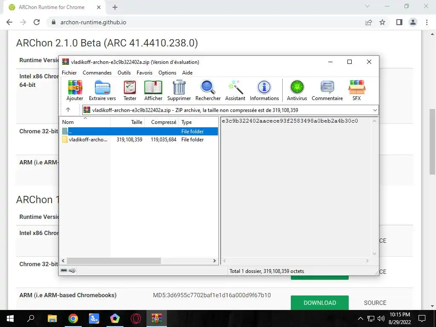Click Chrome icon in the taskbar
436x327 pixels.
pyautogui.click(x=73, y=318)
